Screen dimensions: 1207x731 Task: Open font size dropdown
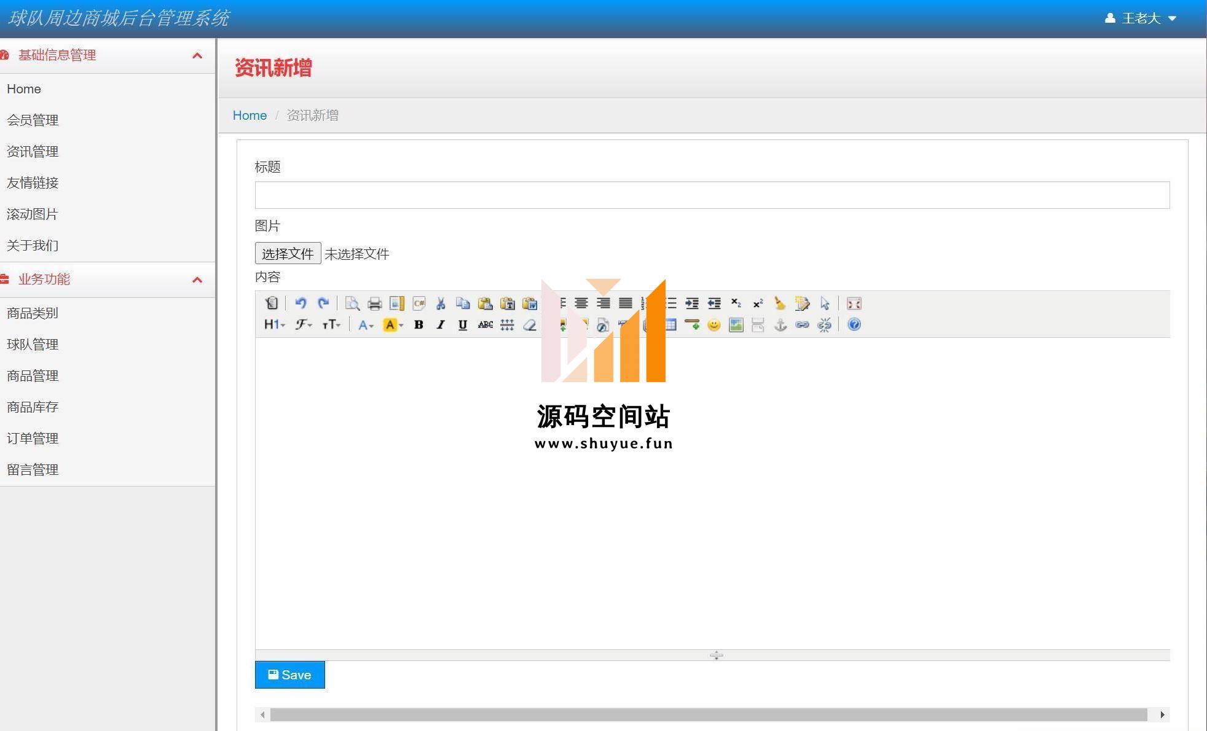(x=332, y=324)
